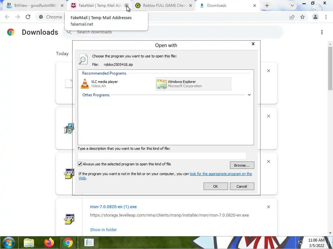Viewport: 333px width, 249px height.
Task: Go back in Chrome
Action: tap(7, 17)
